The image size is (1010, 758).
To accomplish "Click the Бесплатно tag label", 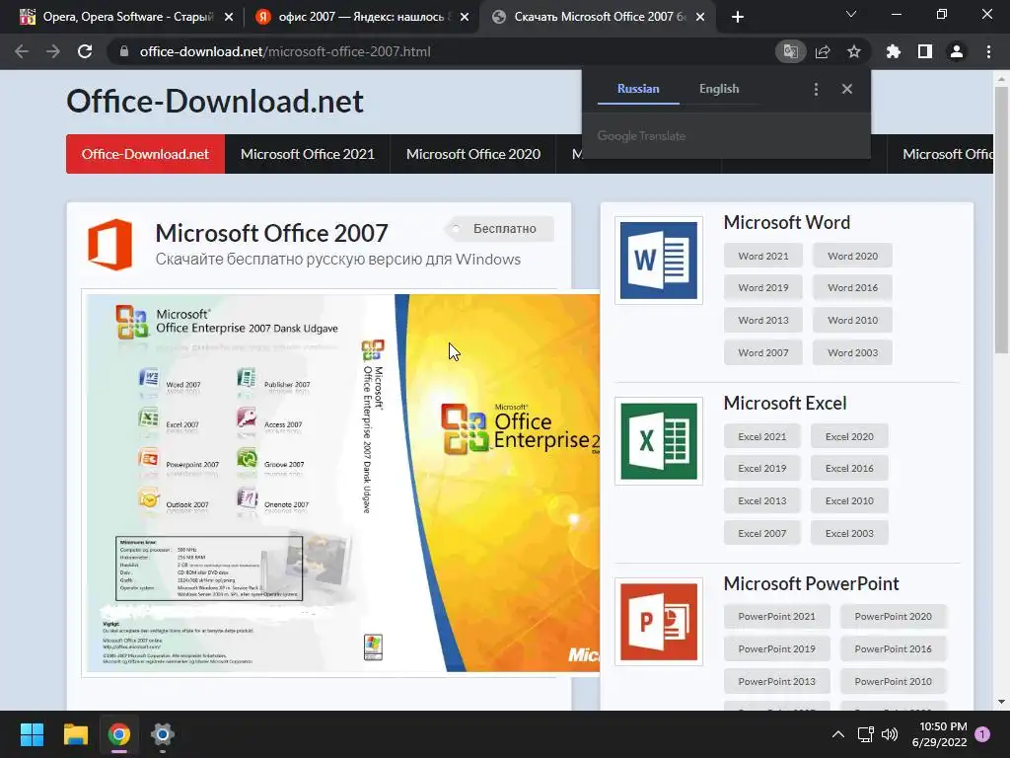I will [x=499, y=229].
